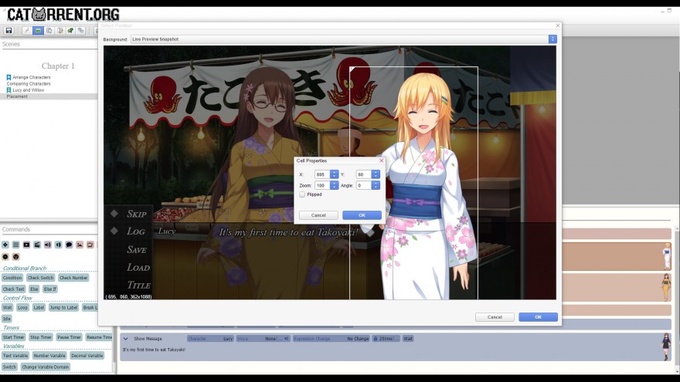Image resolution: width=680 pixels, height=382 pixels.
Task: Open the Voice None selector
Action: [263, 339]
